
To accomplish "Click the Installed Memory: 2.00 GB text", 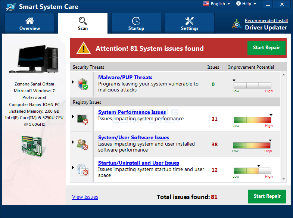I will point(34,111).
